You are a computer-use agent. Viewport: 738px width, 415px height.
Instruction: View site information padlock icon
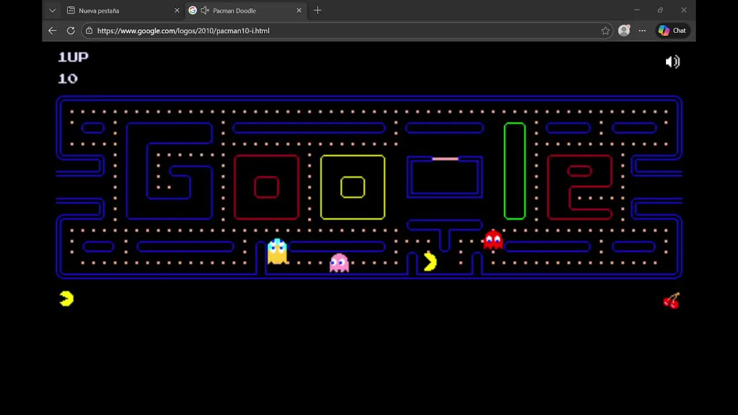tap(89, 31)
